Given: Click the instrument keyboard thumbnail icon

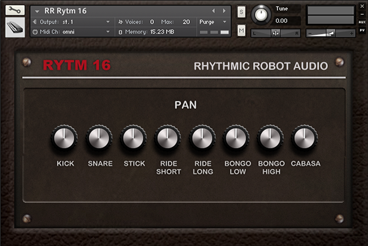Looking at the screenshot, I should [x=15, y=28].
